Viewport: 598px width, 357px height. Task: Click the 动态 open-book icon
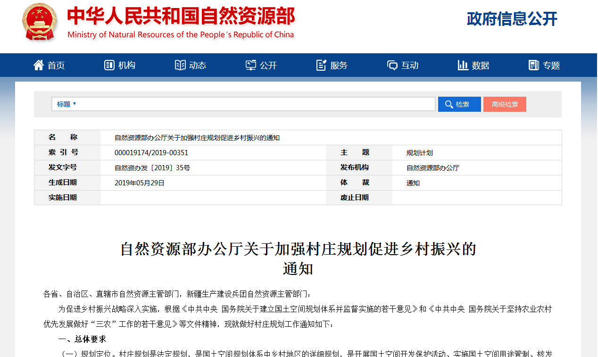180,65
